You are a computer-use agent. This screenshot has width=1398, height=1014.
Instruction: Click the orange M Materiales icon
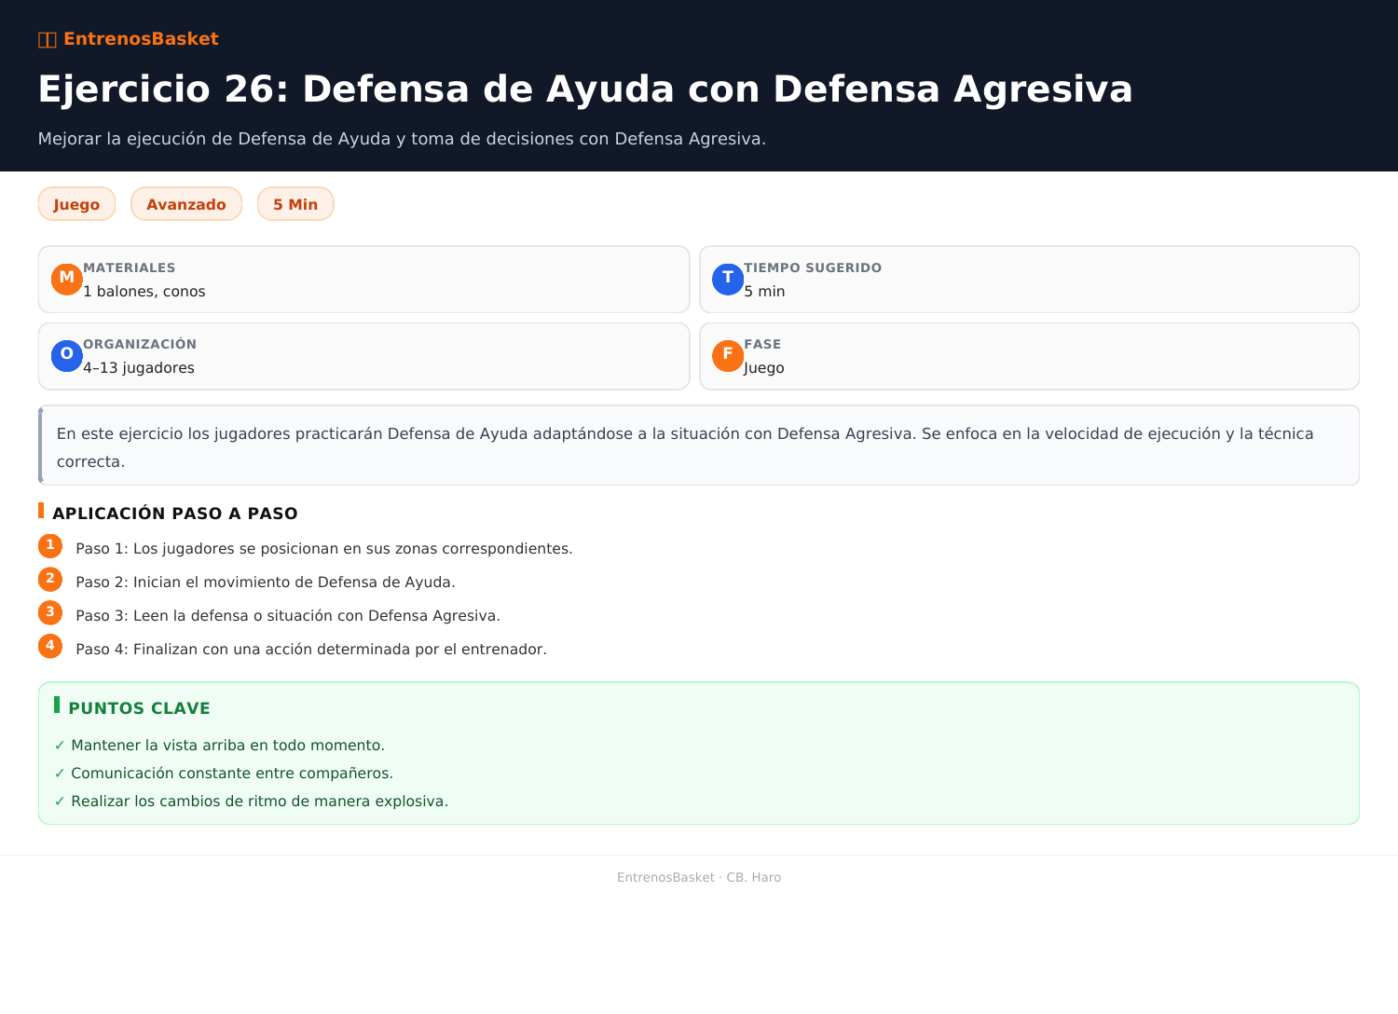pyautogui.click(x=67, y=280)
